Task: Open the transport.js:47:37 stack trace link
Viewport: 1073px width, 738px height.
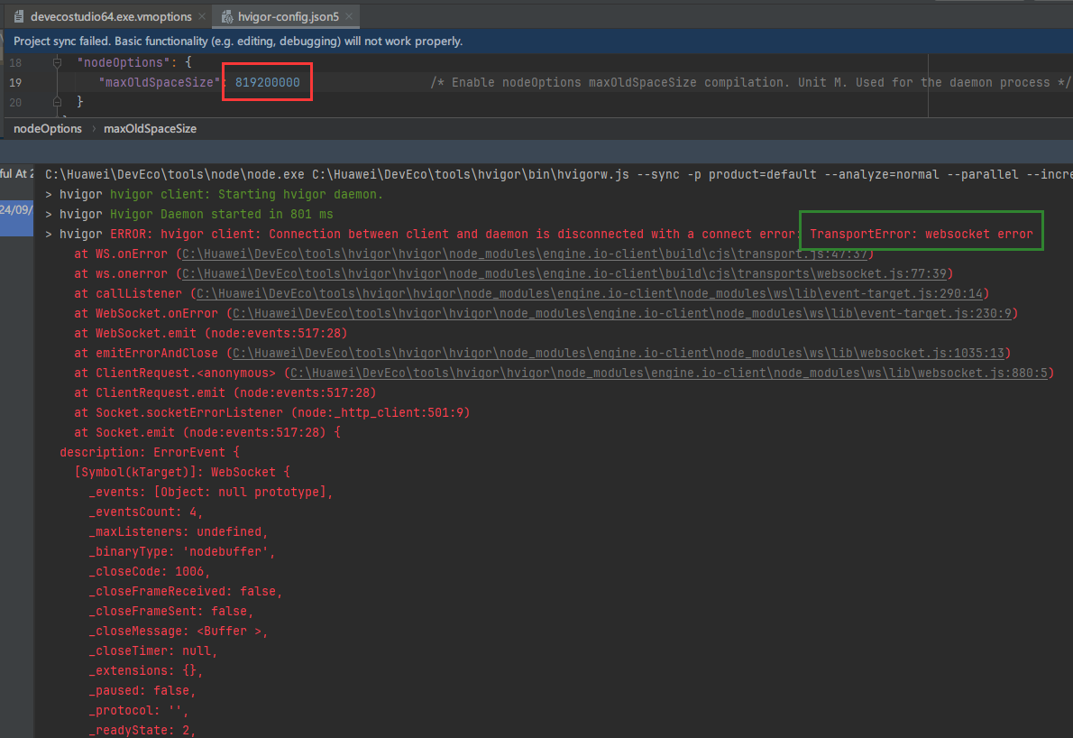Action: (x=525, y=254)
